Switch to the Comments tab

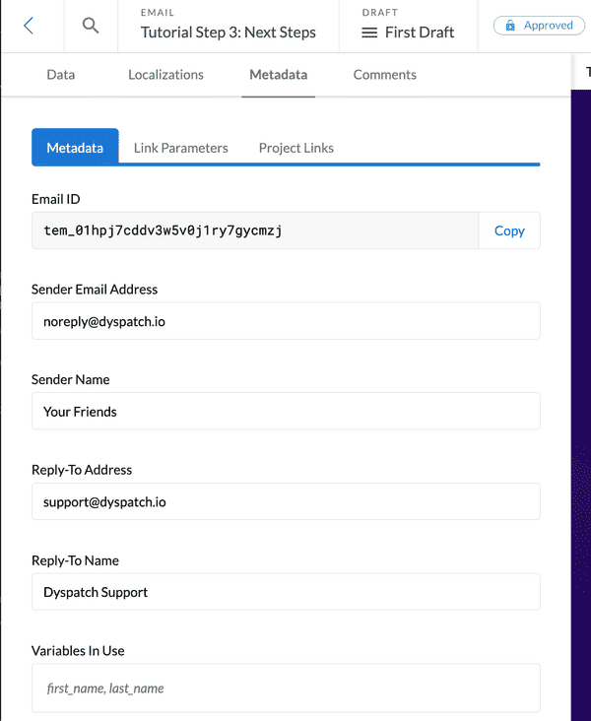point(384,75)
